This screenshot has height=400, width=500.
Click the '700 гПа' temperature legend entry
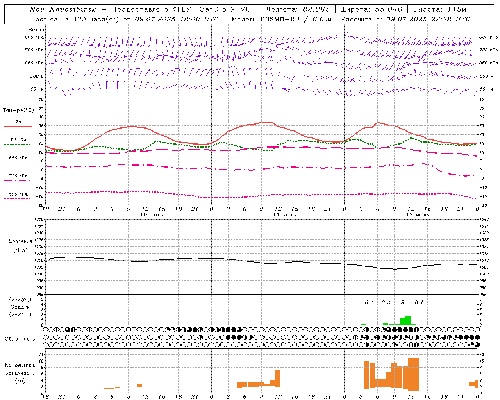pyautogui.click(x=18, y=176)
